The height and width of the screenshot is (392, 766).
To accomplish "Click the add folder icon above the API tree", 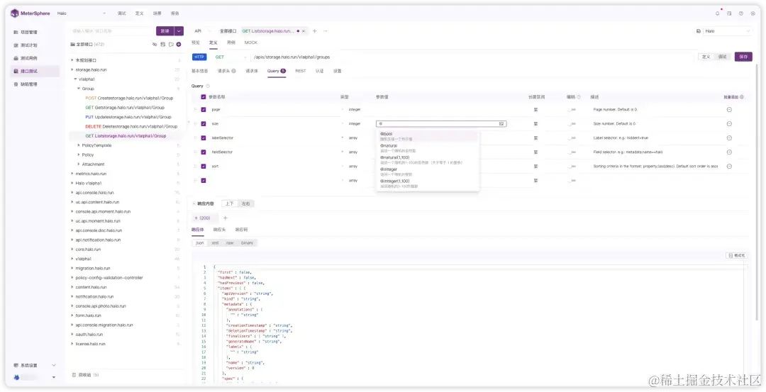I will point(171,45).
